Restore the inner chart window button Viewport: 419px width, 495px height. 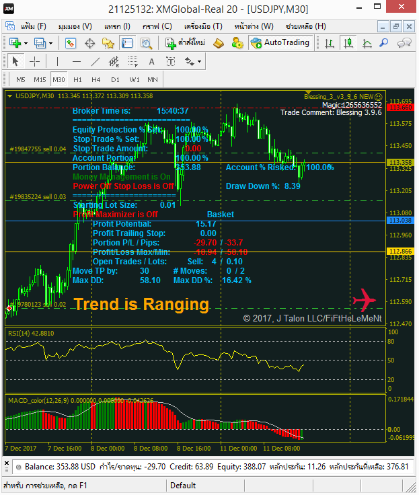[x=395, y=26]
